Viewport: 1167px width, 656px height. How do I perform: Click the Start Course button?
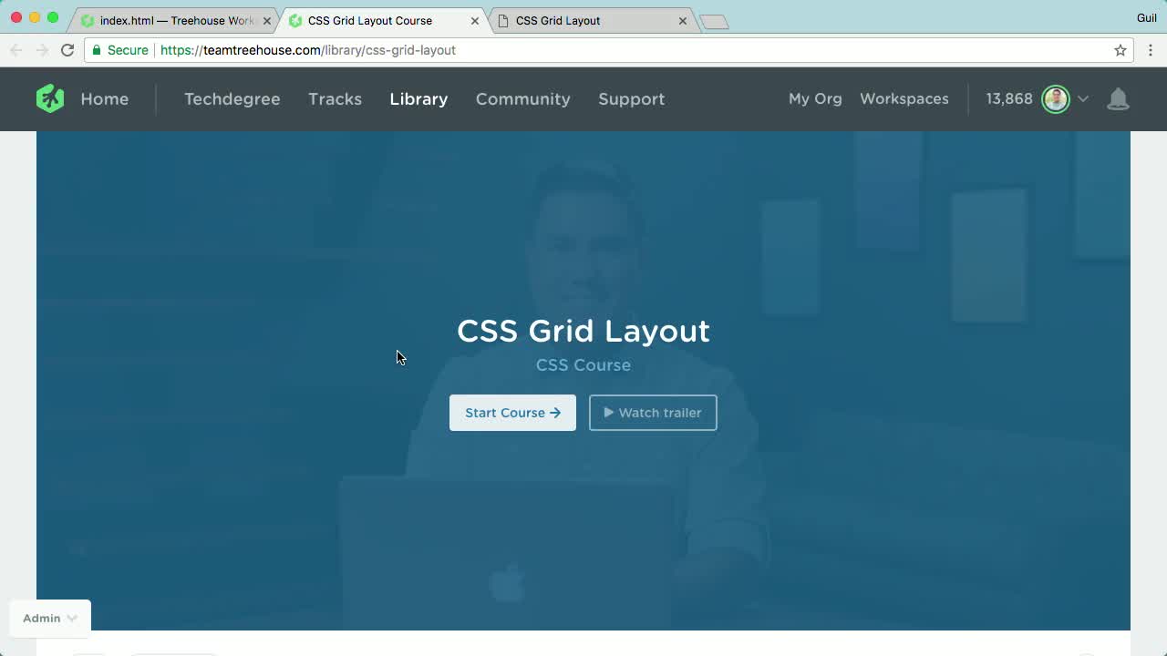pyautogui.click(x=512, y=412)
